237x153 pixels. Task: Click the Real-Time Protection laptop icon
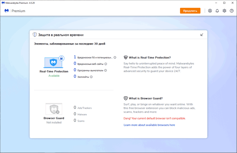(54, 62)
